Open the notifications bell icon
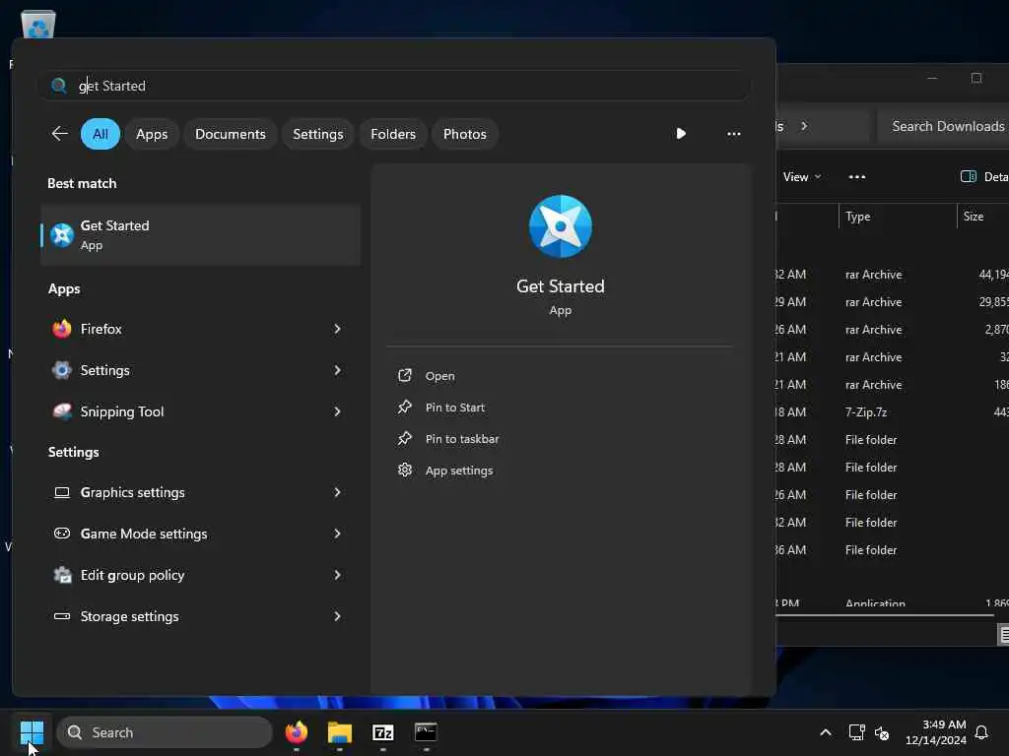This screenshot has width=1009, height=756. (981, 732)
